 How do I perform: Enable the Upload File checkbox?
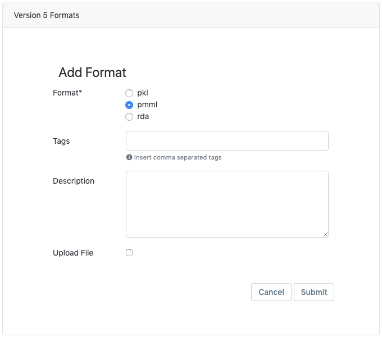[x=129, y=253]
